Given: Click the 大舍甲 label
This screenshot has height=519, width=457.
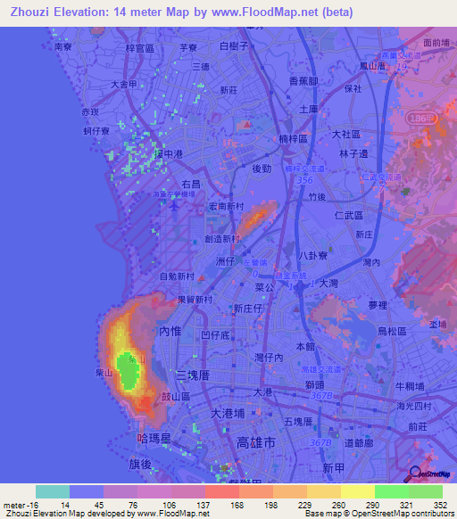Looking at the screenshot, I should coord(123,85).
